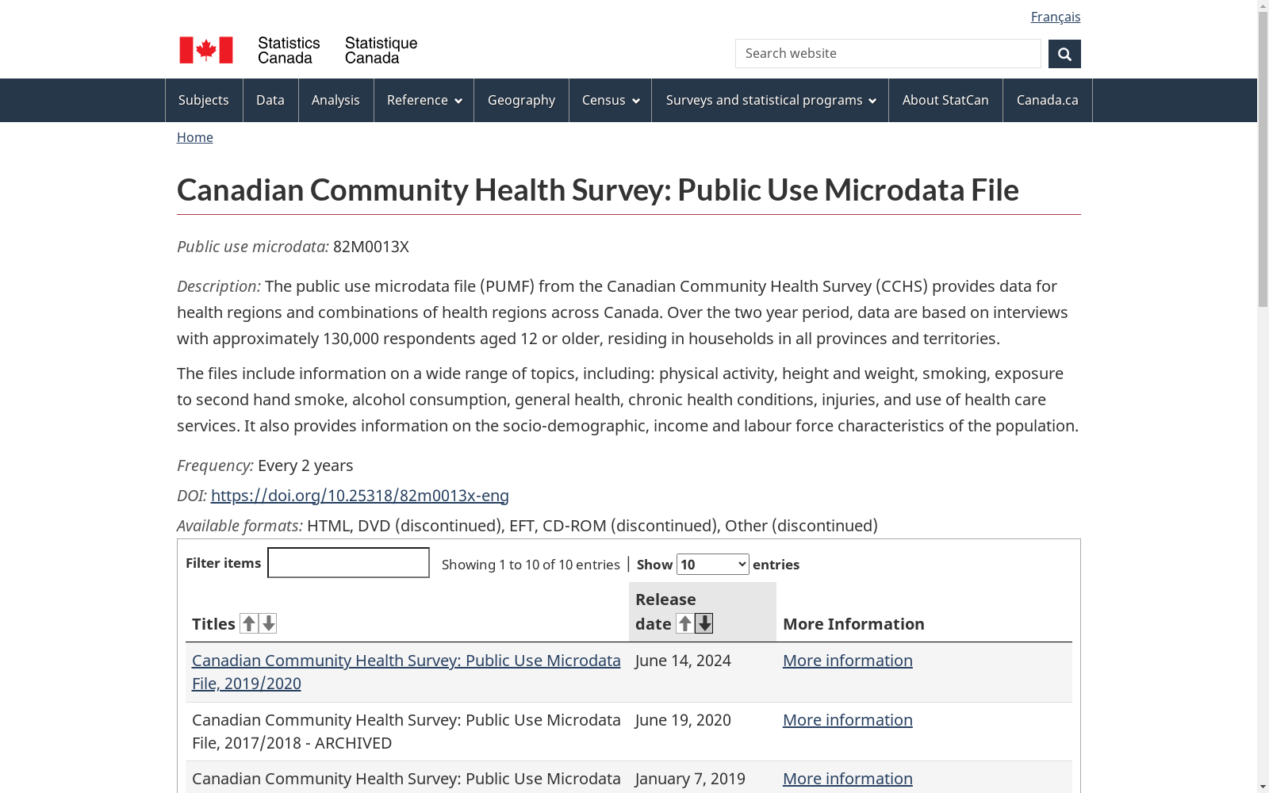Select the Geography menu item
The width and height of the screenshot is (1269, 793).
tap(521, 100)
